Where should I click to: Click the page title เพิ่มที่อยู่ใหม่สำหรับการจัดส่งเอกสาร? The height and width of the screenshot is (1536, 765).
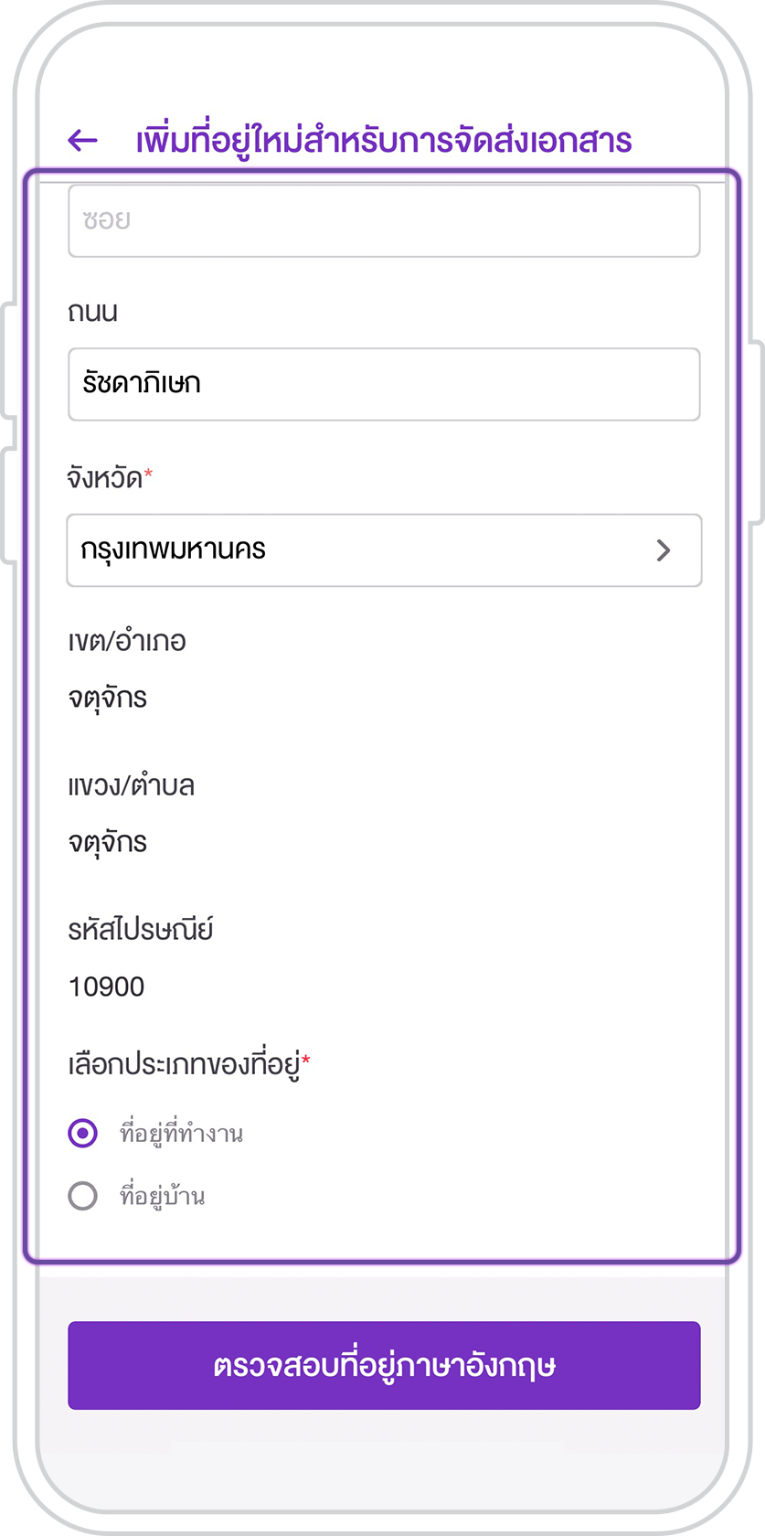click(384, 141)
